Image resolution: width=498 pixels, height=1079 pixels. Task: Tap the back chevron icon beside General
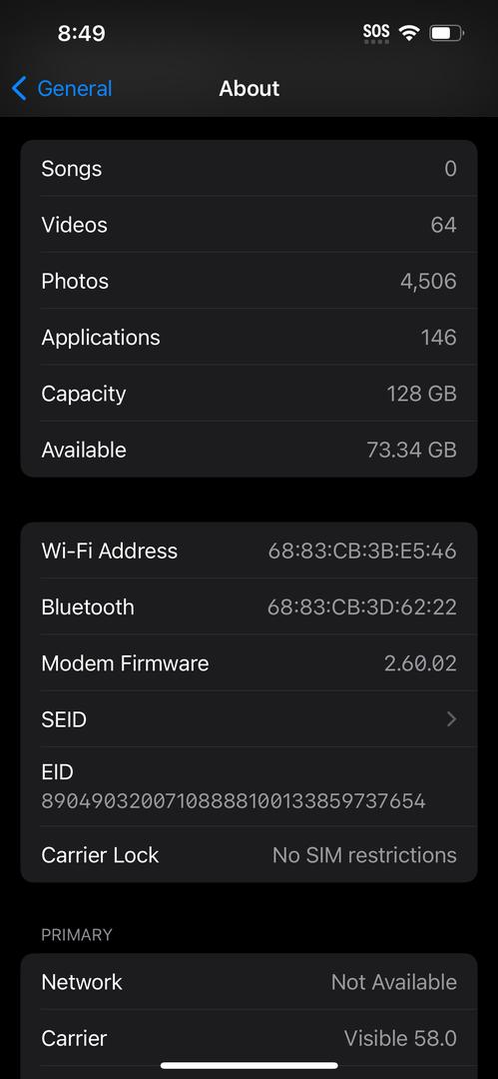click(19, 88)
